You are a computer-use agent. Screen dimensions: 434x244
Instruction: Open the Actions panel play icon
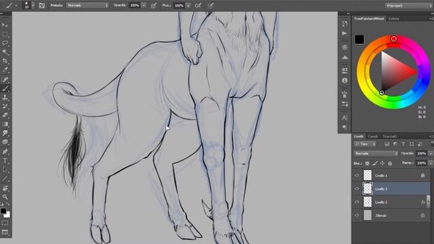344,33
